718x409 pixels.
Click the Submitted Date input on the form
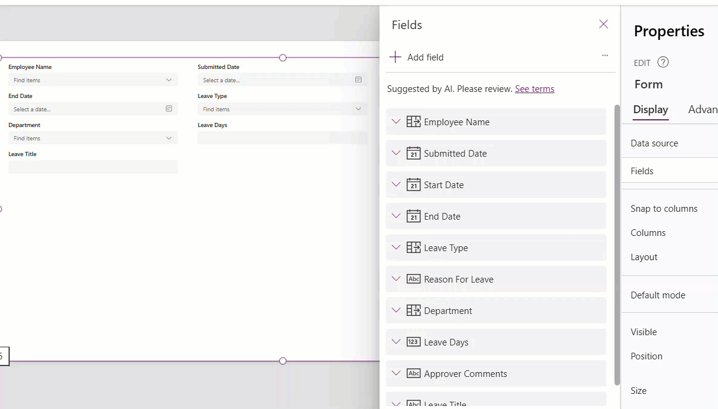[282, 80]
